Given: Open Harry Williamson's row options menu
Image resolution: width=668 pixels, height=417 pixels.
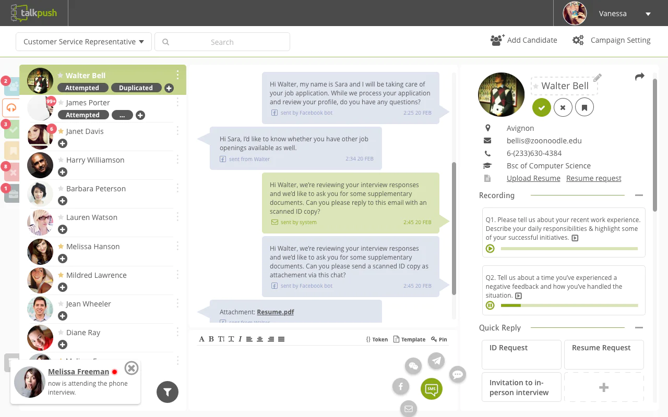Looking at the screenshot, I should click(177, 160).
